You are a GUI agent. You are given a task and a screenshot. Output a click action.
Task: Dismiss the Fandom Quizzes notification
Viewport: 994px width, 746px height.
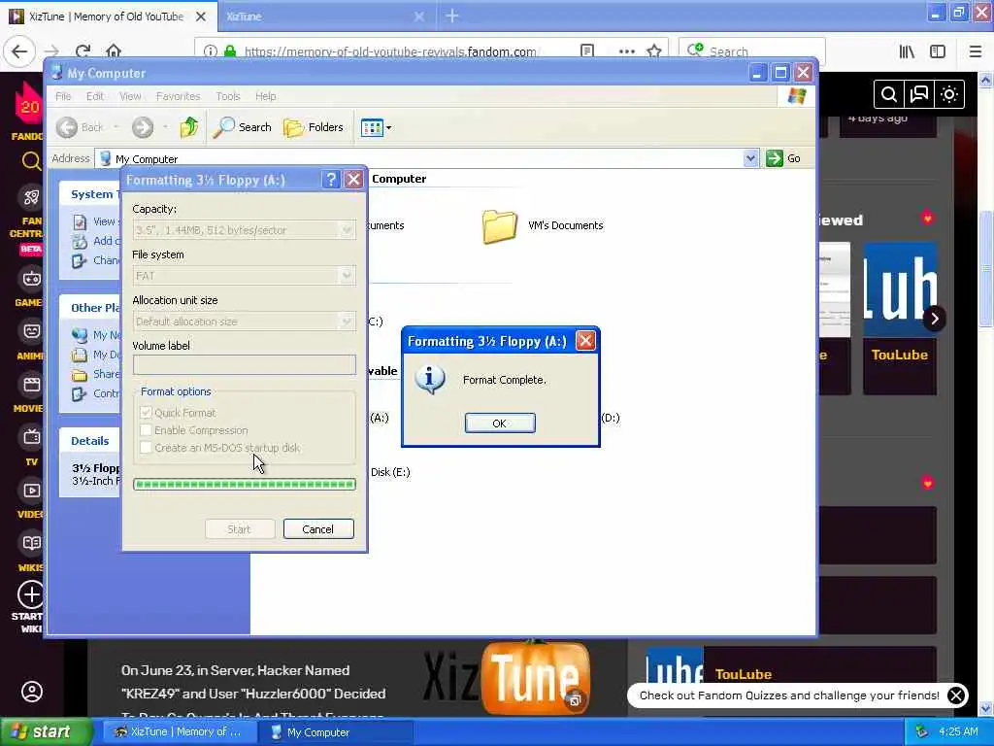tap(956, 695)
